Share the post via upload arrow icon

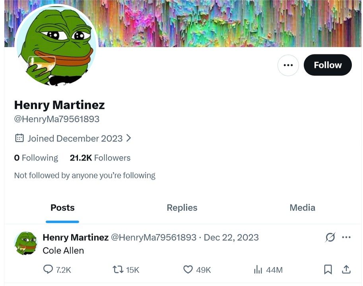coord(346,270)
